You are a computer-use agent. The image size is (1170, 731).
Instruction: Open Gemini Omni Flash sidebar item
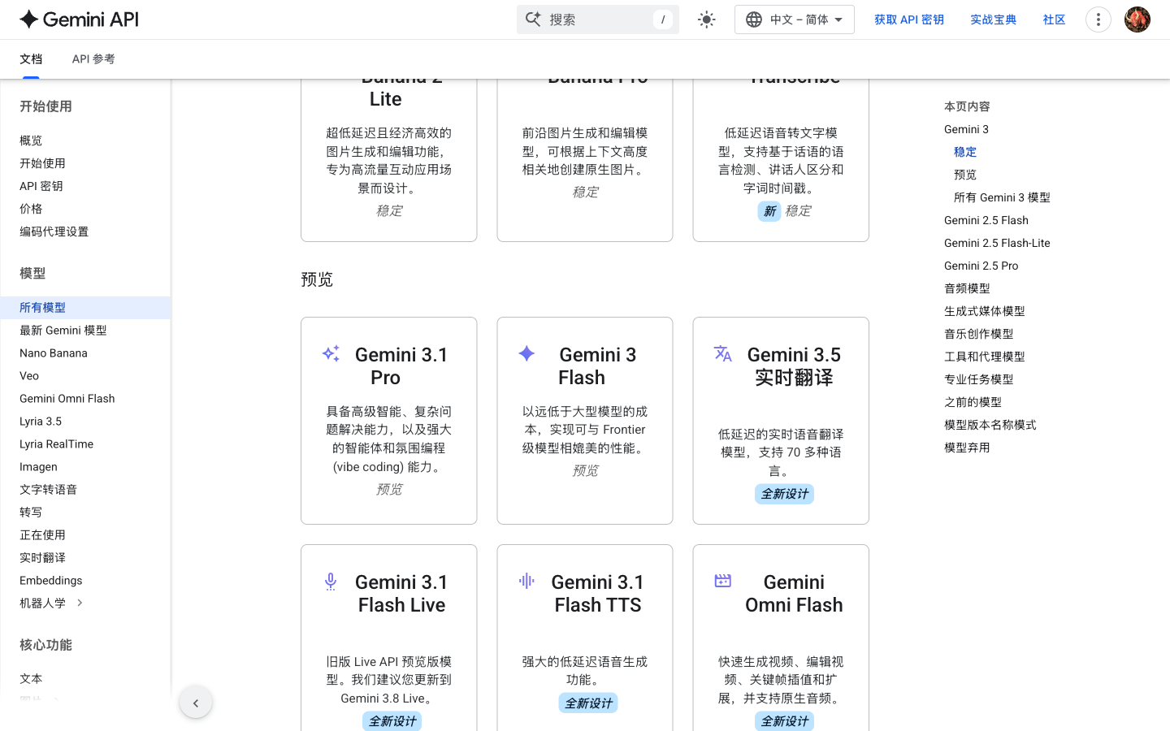pyautogui.click(x=67, y=399)
